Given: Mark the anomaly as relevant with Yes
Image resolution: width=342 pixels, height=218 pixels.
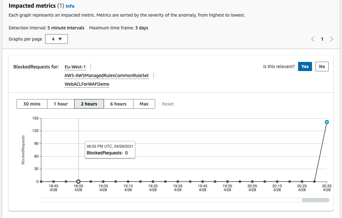Looking at the screenshot, I should [x=305, y=66].
